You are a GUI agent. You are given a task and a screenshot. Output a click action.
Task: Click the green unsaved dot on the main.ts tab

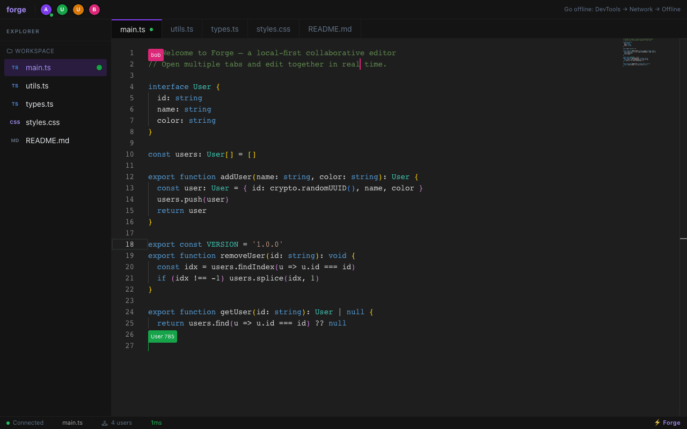pos(151,29)
